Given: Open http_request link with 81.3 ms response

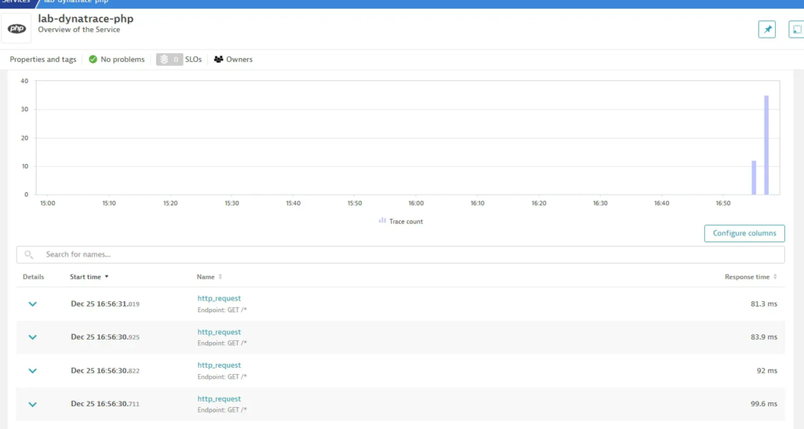Looking at the screenshot, I should [219, 299].
